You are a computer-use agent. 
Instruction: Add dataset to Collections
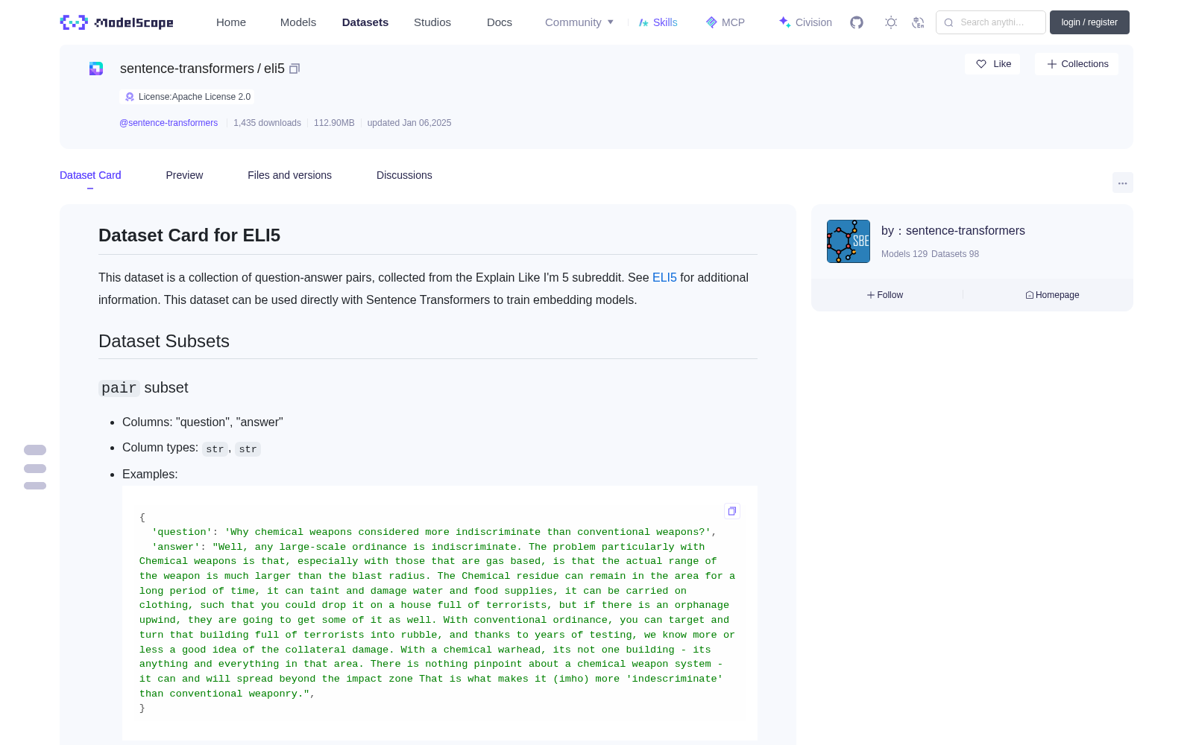1077,64
